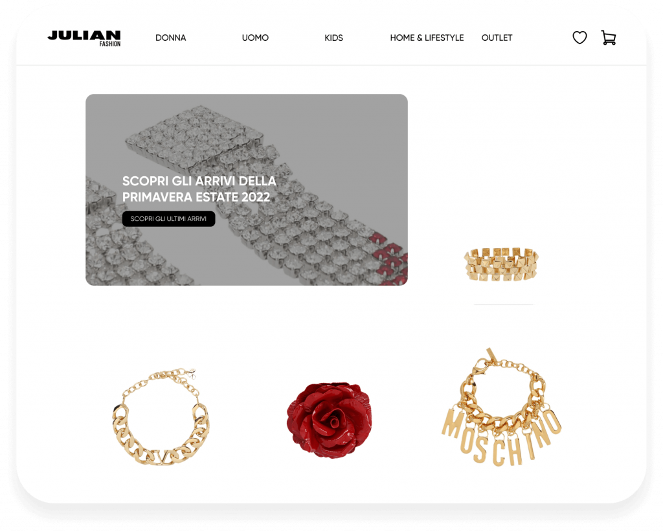This screenshot has height=532, width=663.
Task: View the Moschino letter charm bracelet
Action: coord(502,407)
